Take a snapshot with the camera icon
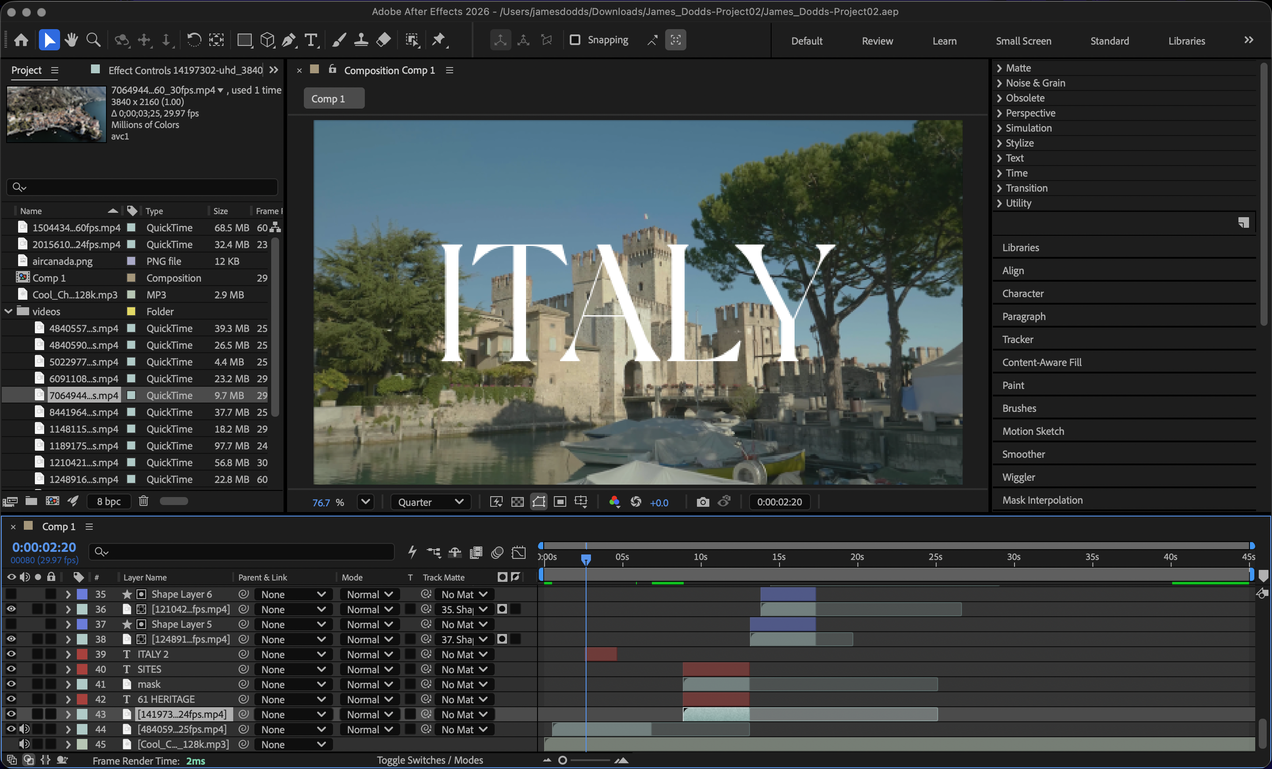This screenshot has width=1272, height=769. click(x=703, y=502)
